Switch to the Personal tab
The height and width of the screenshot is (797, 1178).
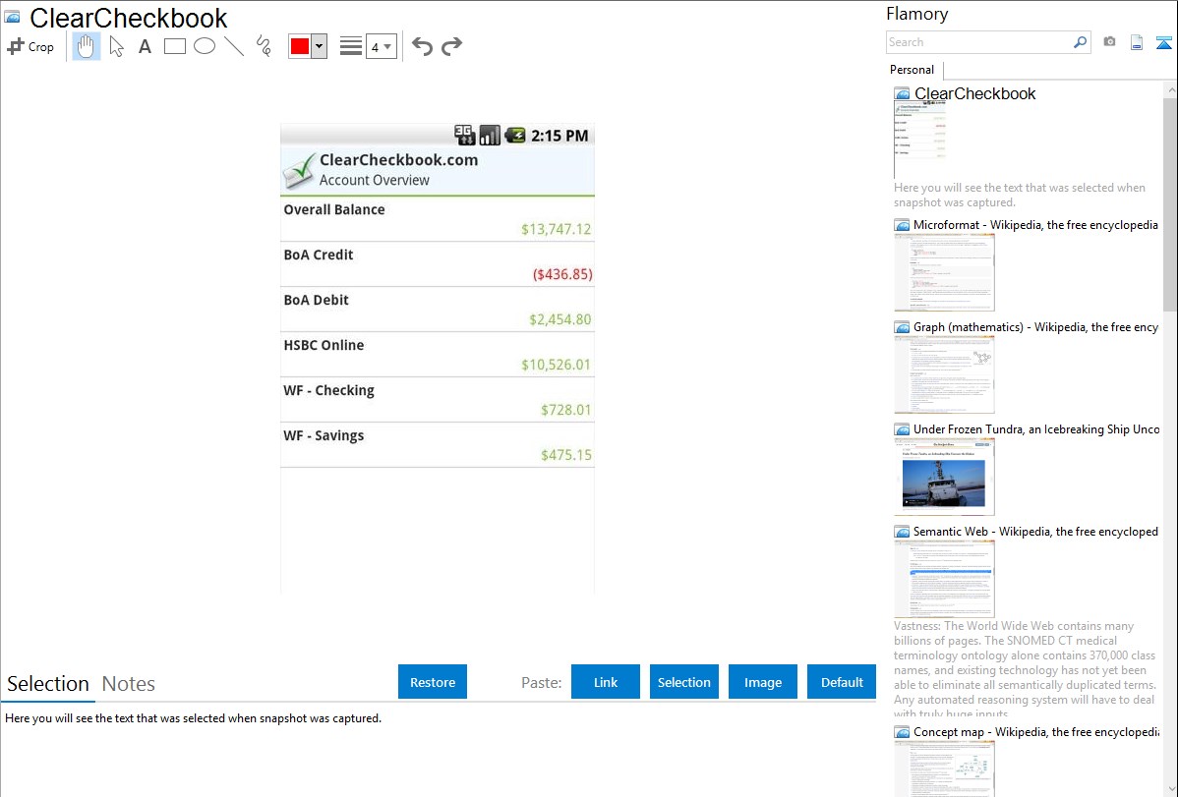(x=913, y=70)
